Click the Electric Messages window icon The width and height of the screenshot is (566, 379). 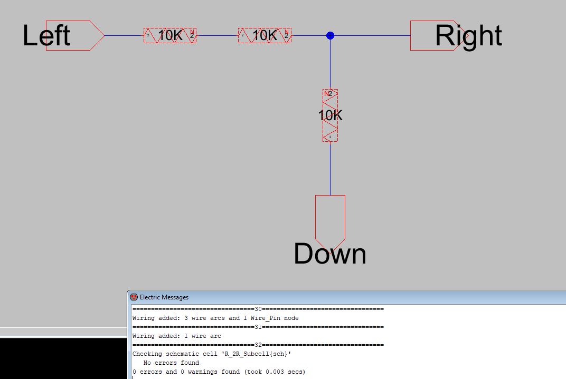tap(134, 297)
